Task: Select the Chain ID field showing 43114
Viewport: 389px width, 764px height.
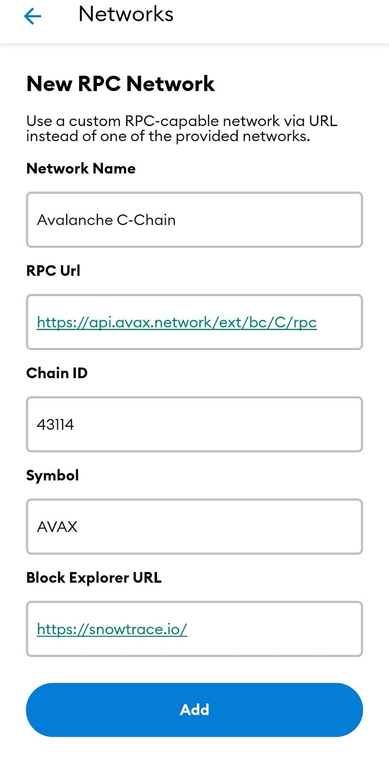Action: [x=194, y=424]
